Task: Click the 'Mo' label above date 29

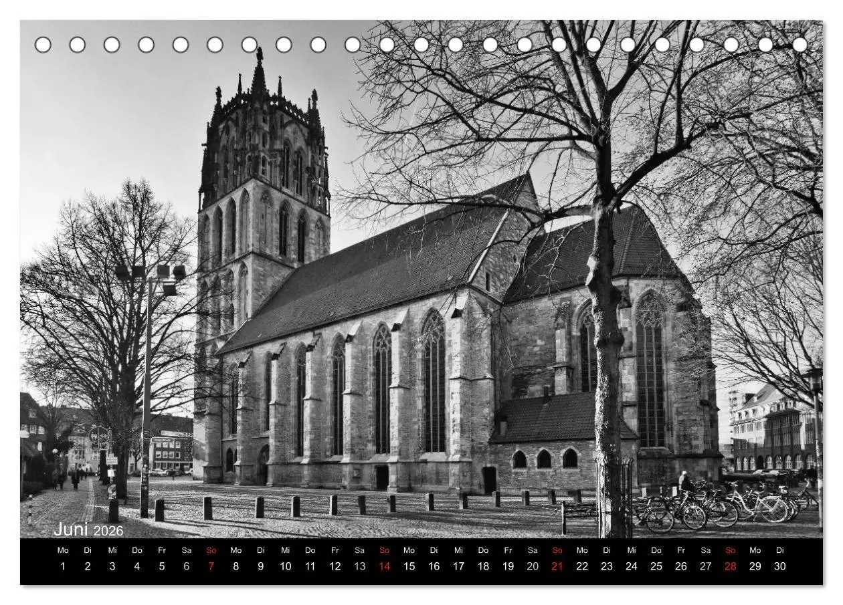Action: (x=755, y=550)
